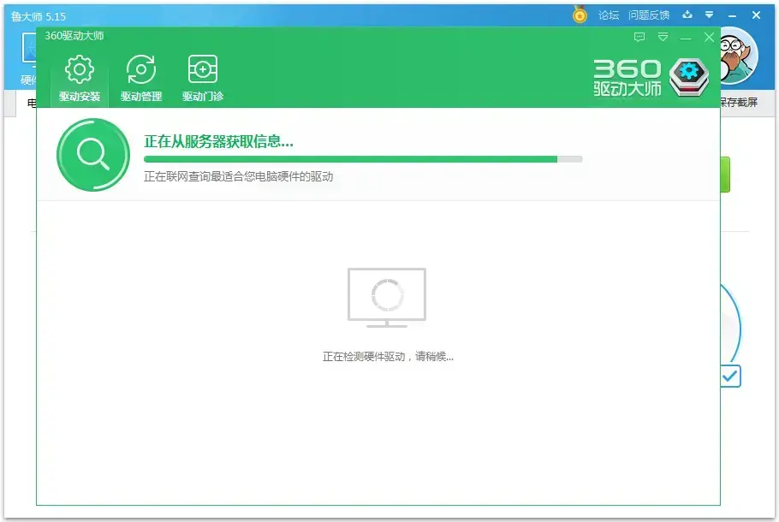This screenshot has width=779, height=522.
Task: Open the 驱动安装 tab
Action: (80, 79)
